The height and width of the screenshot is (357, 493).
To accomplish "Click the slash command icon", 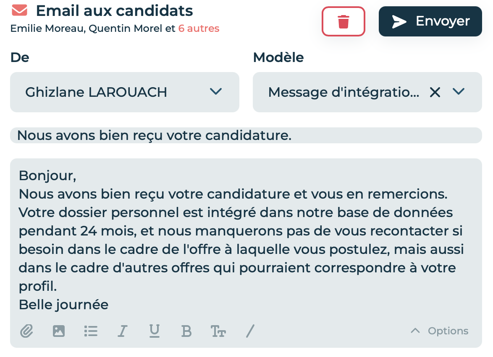I will point(250,331).
